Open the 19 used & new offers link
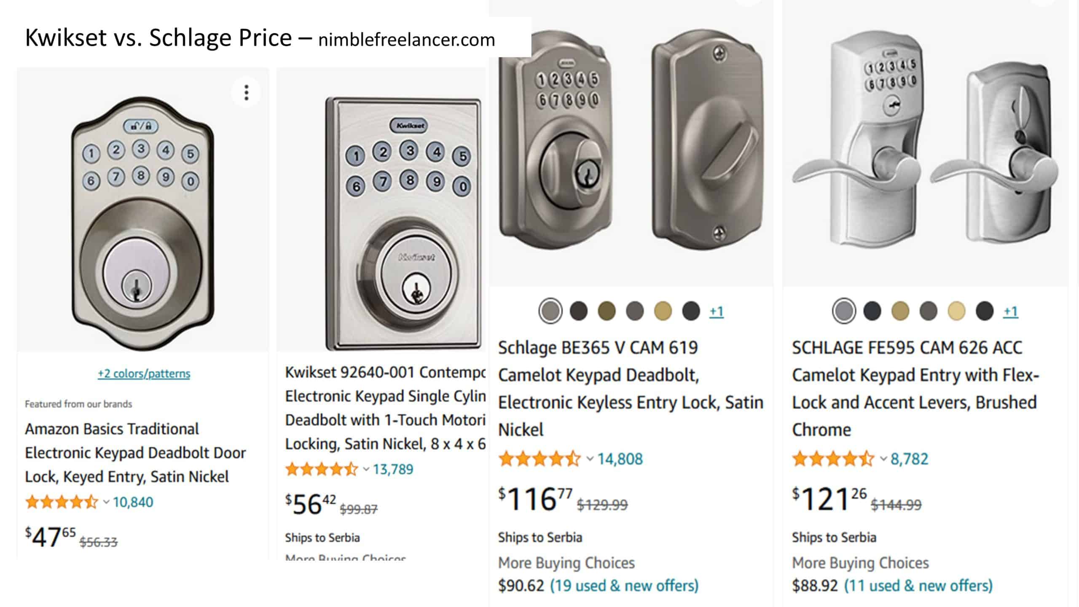The width and height of the screenshot is (1079, 607). [x=624, y=586]
